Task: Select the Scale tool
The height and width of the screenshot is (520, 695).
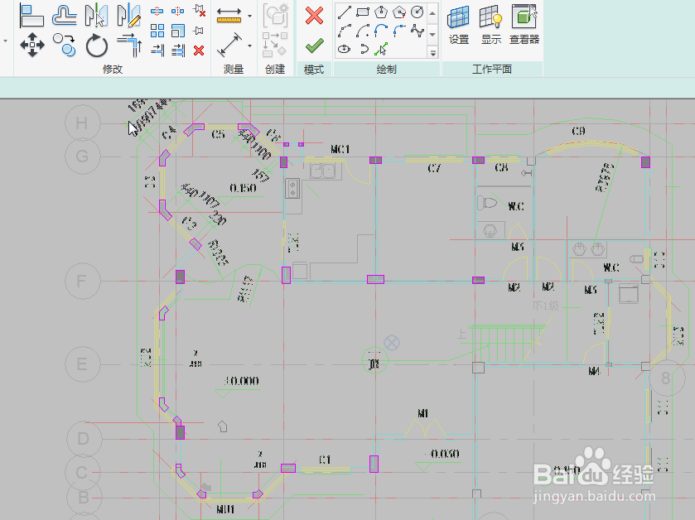Action: (x=178, y=31)
